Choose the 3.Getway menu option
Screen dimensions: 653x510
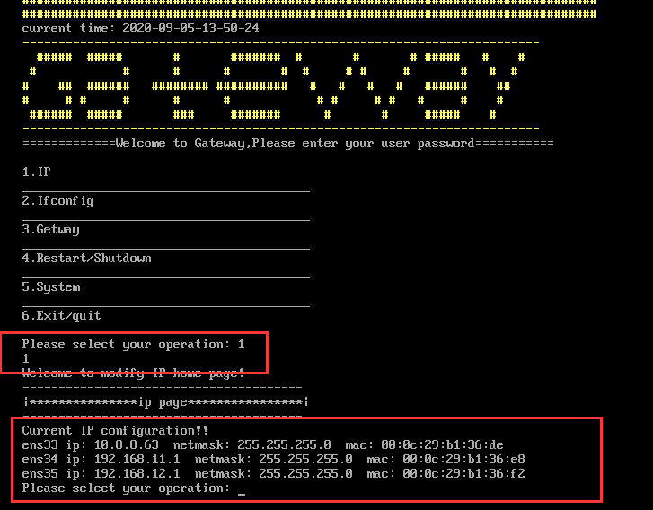coord(50,229)
